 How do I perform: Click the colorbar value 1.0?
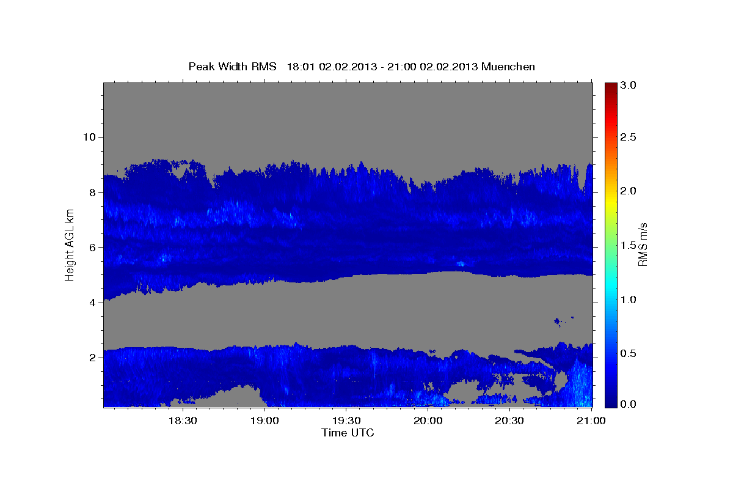tap(629, 300)
